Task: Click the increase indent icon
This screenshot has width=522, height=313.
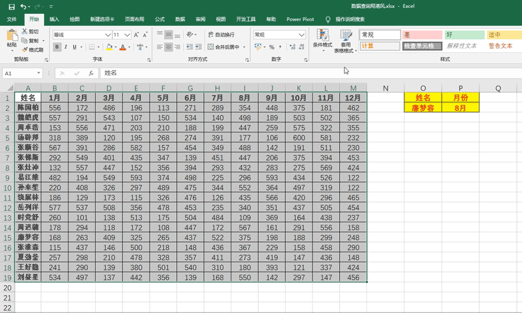Action: tap(198, 47)
